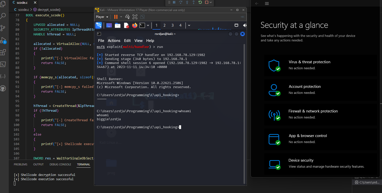The width and height of the screenshot is (382, 193).
Task: Switch to DEBUG CONSOLE panel tab
Action: (x=60, y=164)
